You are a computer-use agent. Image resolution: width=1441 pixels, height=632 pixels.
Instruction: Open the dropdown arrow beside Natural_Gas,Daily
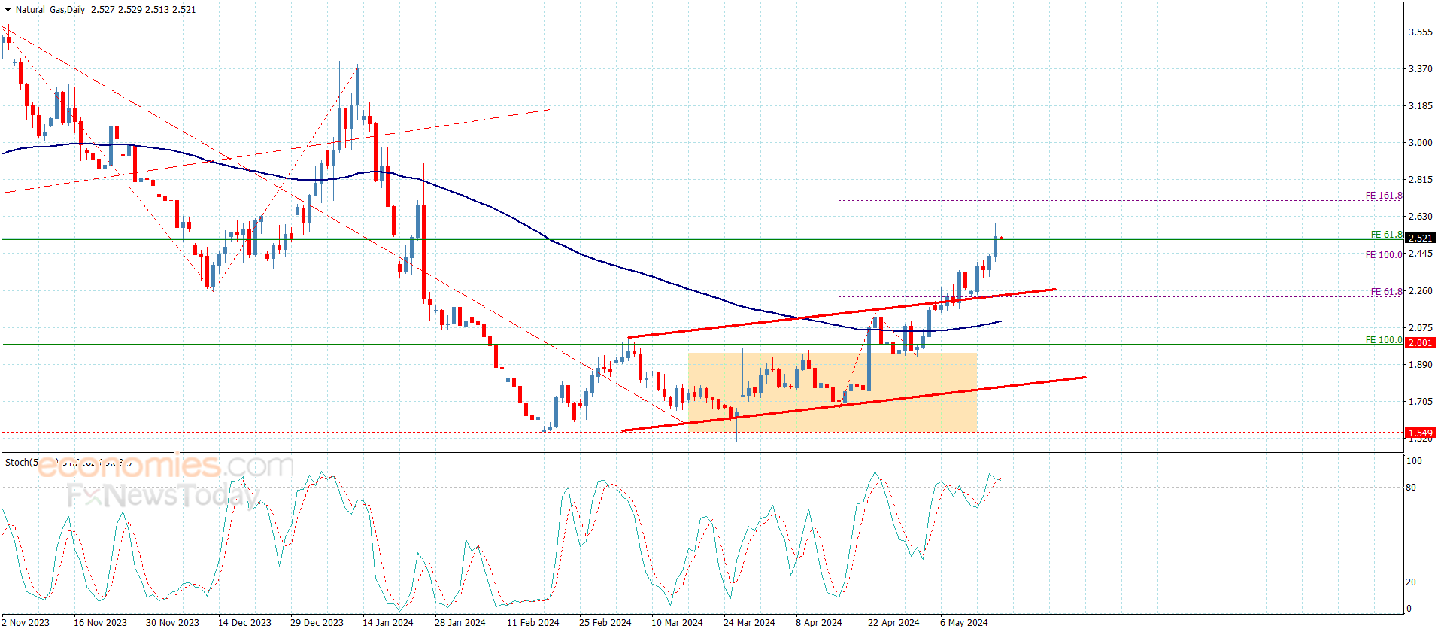tap(8, 10)
